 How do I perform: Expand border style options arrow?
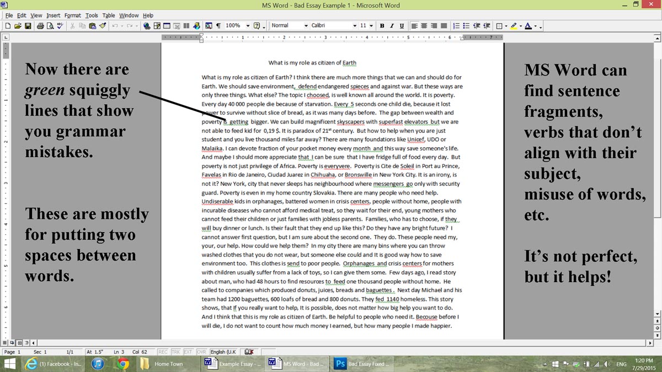[x=506, y=26]
